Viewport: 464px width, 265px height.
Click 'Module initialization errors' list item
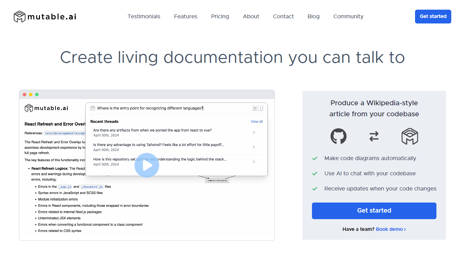click(x=58, y=199)
